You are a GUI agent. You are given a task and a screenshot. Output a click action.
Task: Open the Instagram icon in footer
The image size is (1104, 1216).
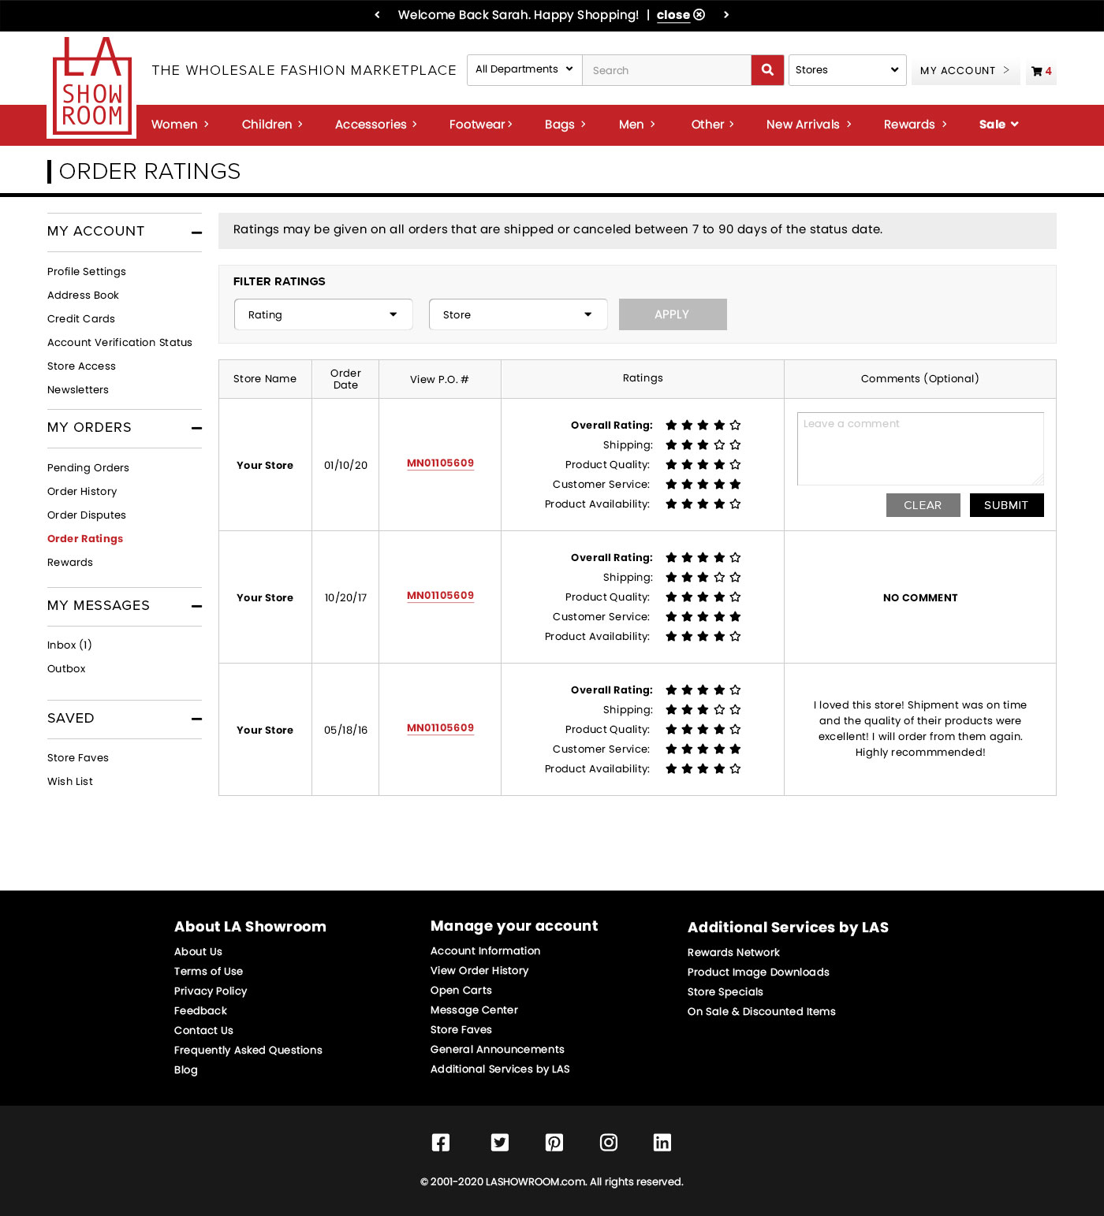click(609, 1142)
